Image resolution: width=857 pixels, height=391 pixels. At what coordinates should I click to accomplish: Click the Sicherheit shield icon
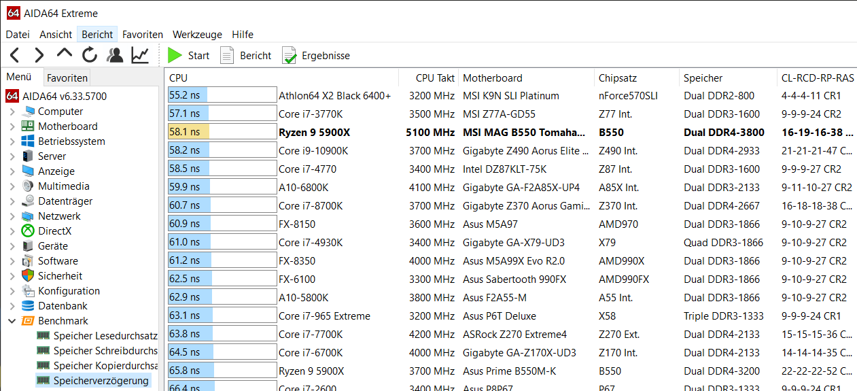point(28,276)
